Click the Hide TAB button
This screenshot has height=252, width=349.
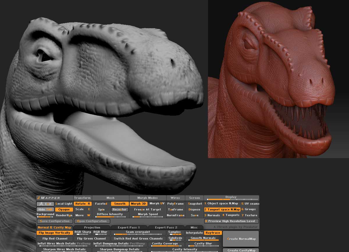click(x=45, y=209)
